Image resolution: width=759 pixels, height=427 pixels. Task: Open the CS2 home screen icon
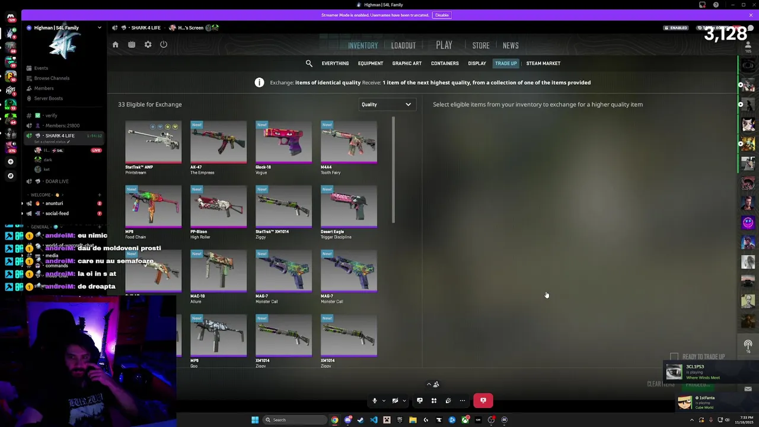(116, 44)
